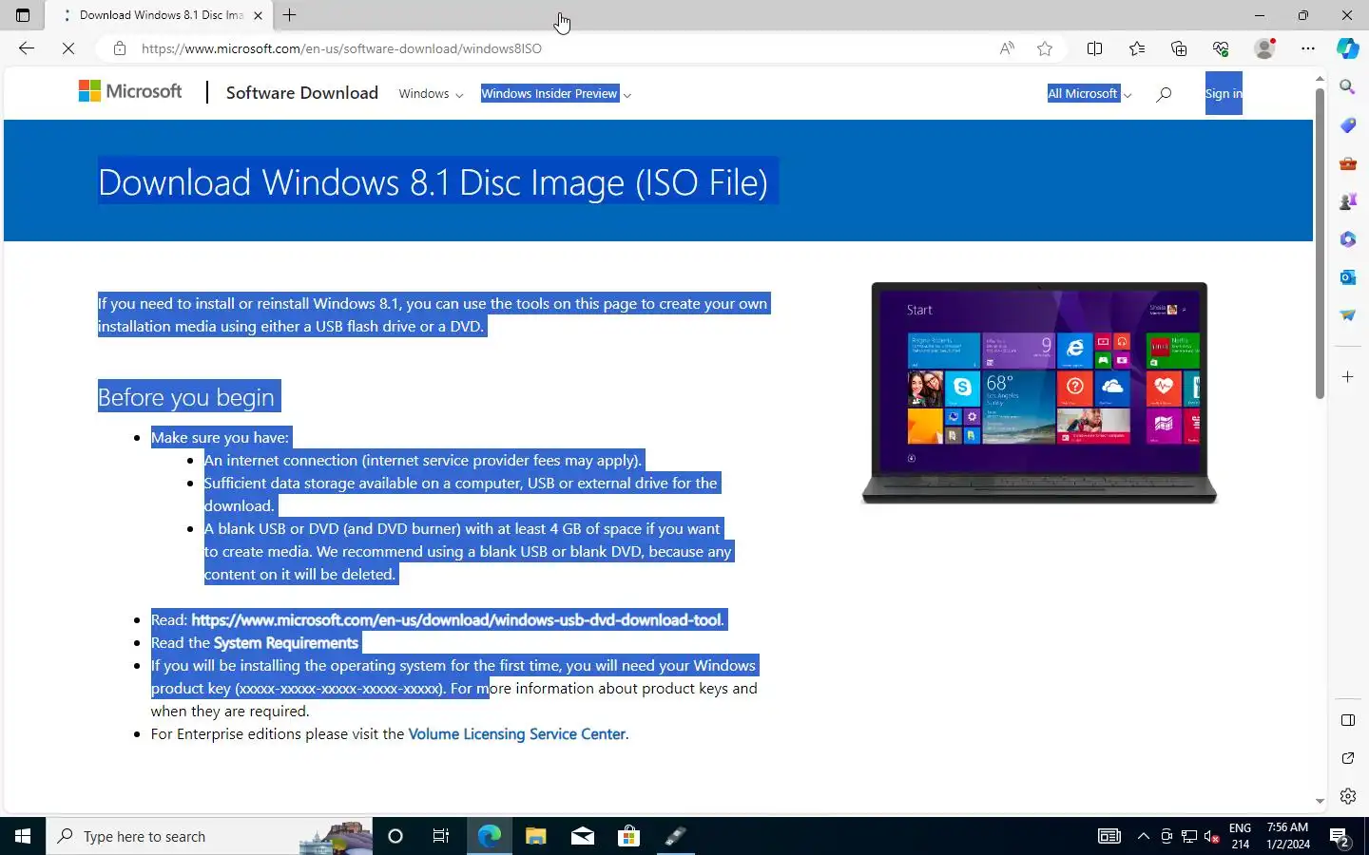The image size is (1369, 855).
Task: Select the Download Windows 8.1 tab
Action: click(x=160, y=15)
